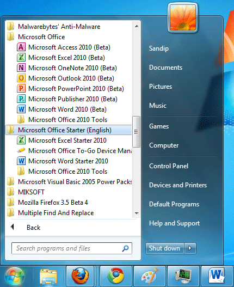This screenshot has height=287, width=234.
Task: Launch Microsoft Word Starter 2010
Action: pyautogui.click(x=69, y=161)
